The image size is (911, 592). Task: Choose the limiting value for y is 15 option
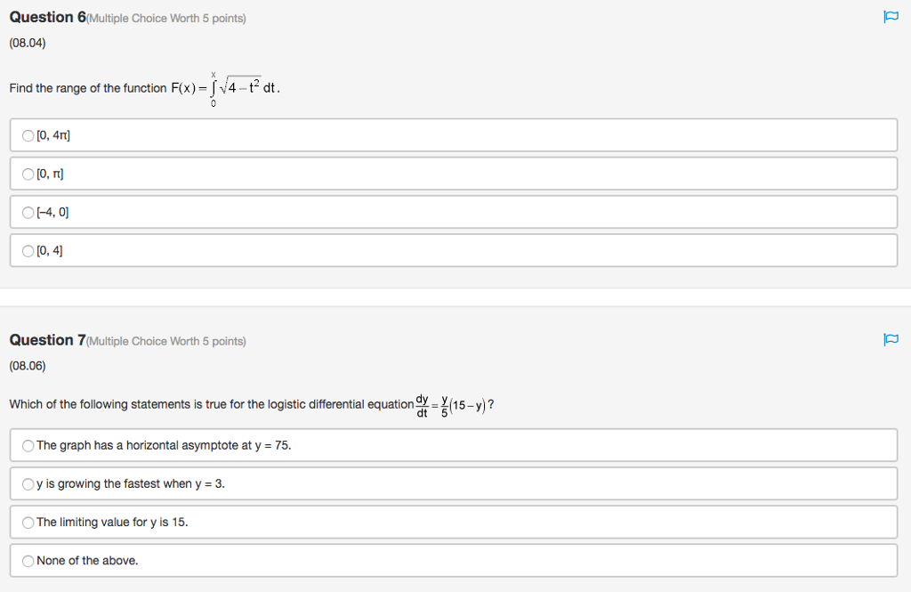click(28, 522)
